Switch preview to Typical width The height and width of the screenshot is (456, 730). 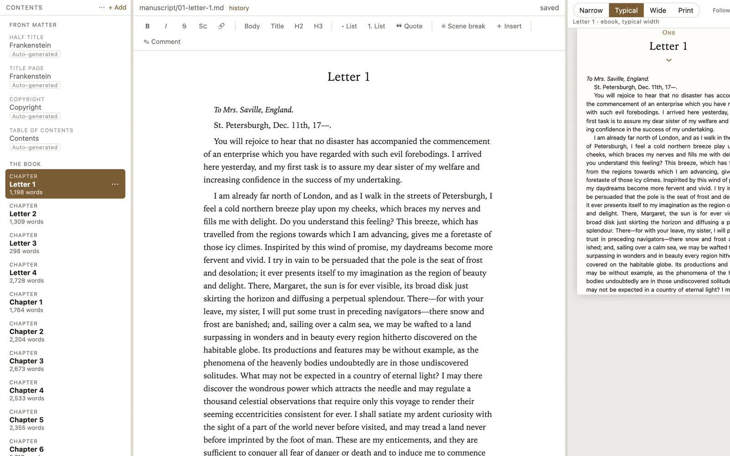coord(626,10)
